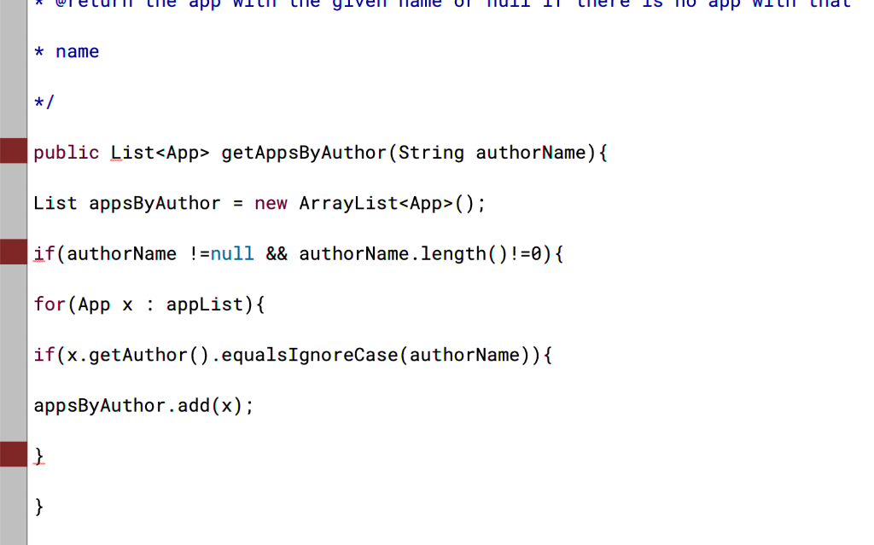Click the underlined List return type
The width and height of the screenshot is (874, 545).
pos(132,153)
